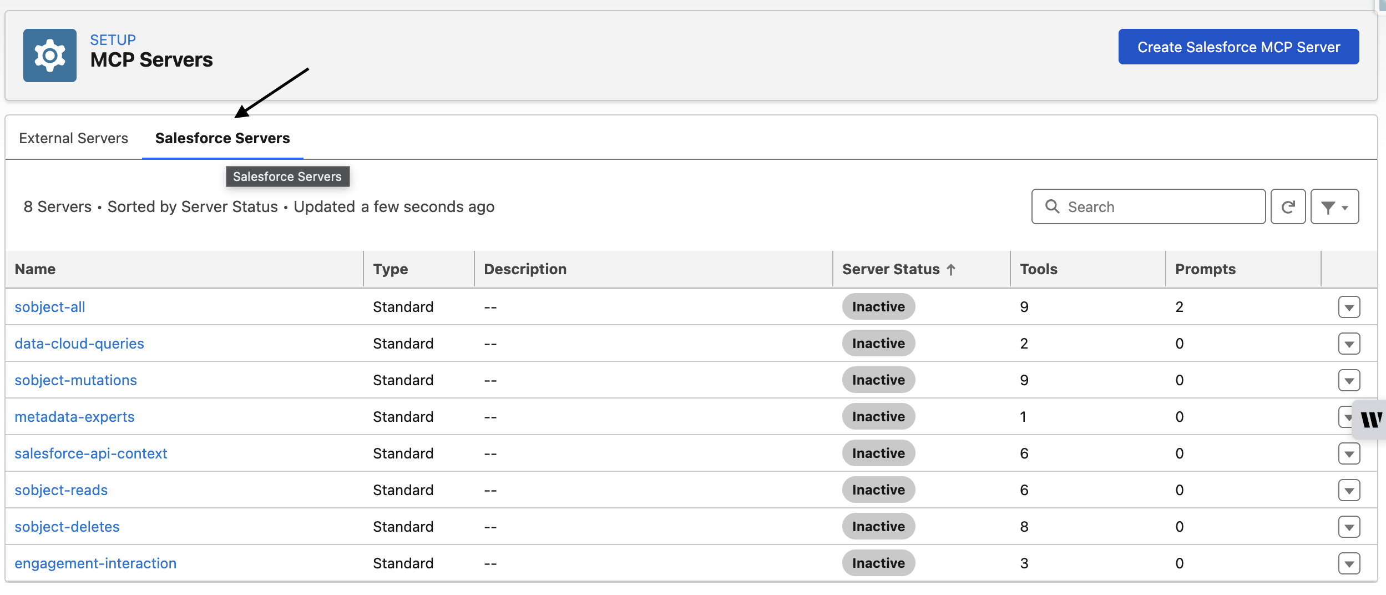
Task: Expand row actions for sobject-mutations
Action: [1349, 380]
